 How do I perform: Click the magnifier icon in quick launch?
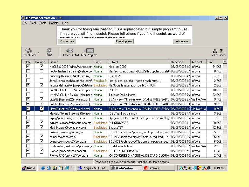click(x=55, y=168)
